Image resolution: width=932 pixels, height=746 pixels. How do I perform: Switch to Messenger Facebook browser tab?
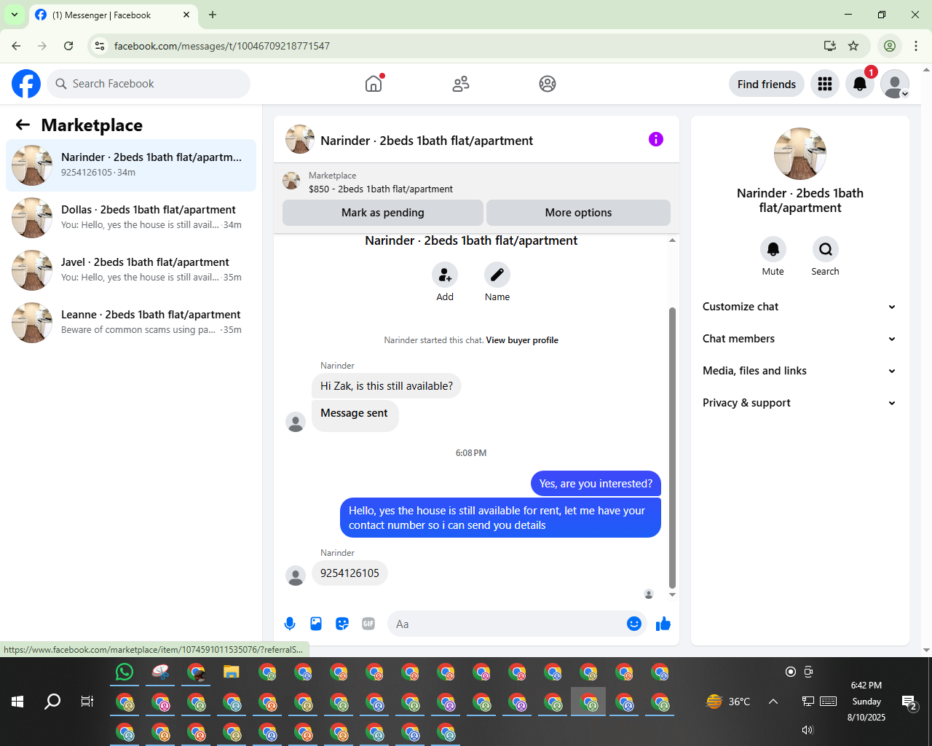point(112,15)
